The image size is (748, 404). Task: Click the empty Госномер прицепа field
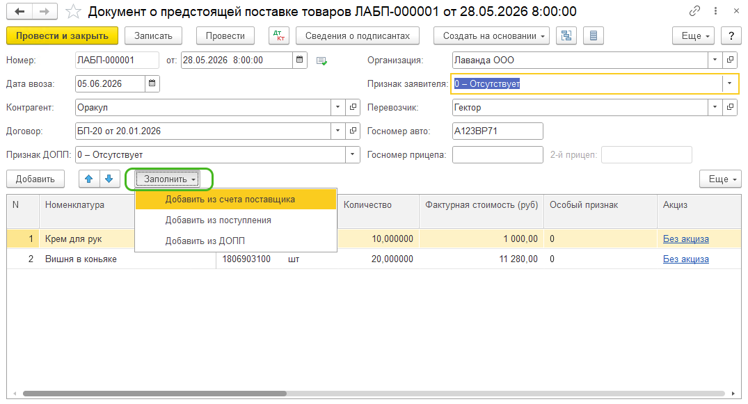click(498, 154)
